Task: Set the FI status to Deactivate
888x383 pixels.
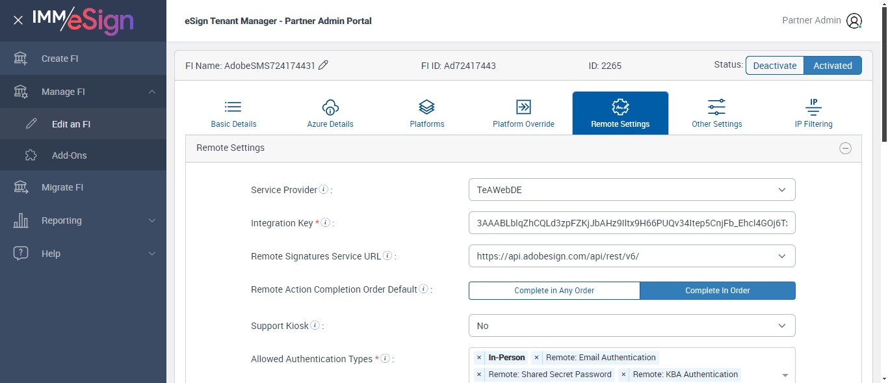Action: (774, 66)
